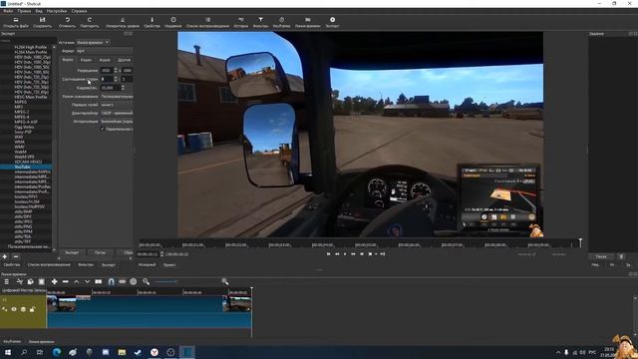
Task: Click the timeline Copy icon
Action: (31, 281)
